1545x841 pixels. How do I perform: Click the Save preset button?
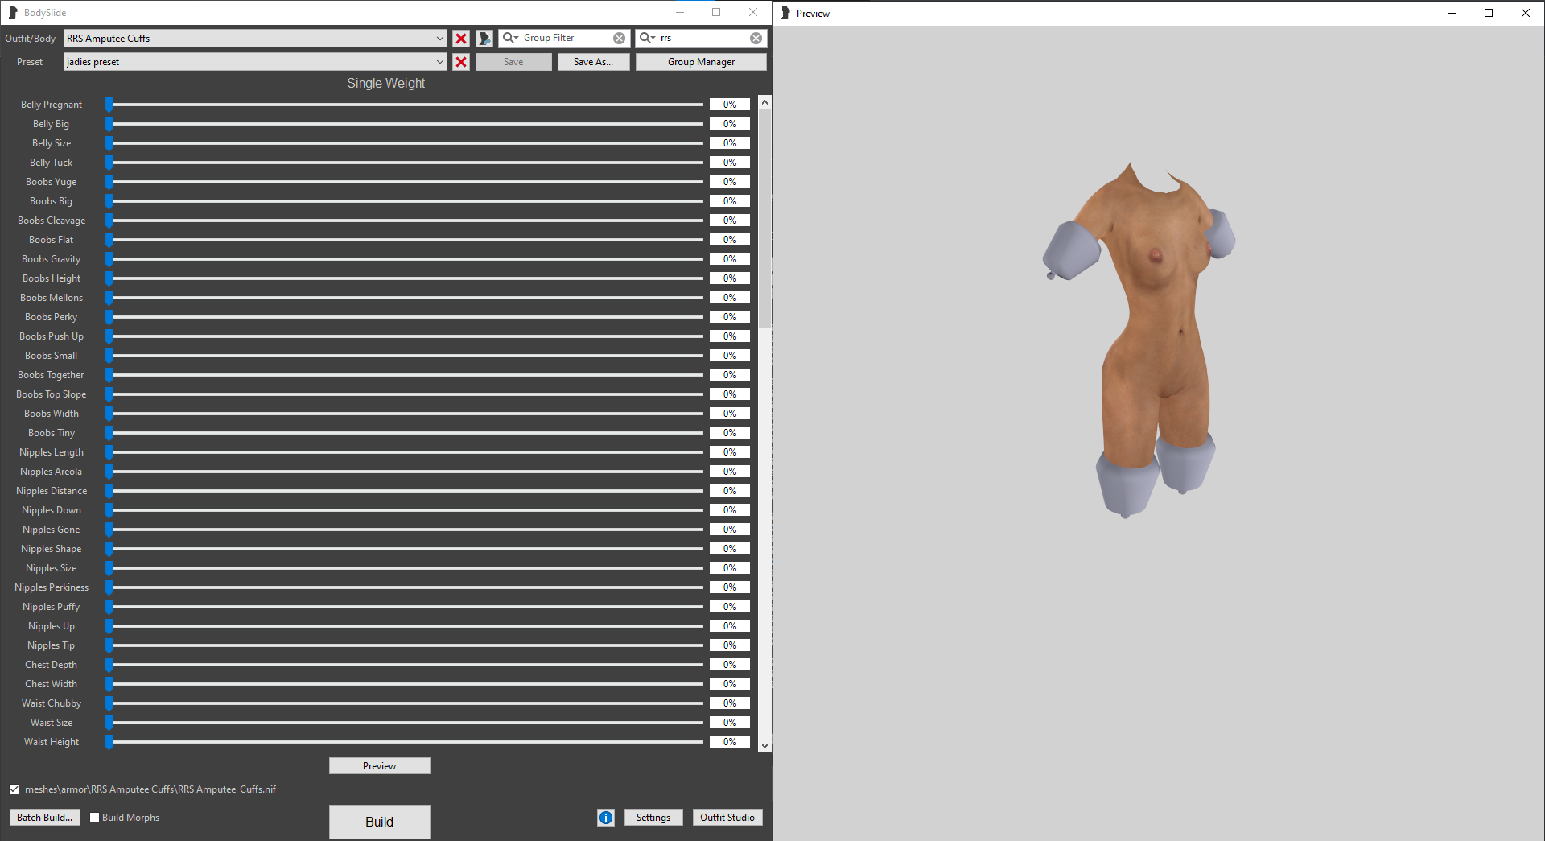click(513, 62)
